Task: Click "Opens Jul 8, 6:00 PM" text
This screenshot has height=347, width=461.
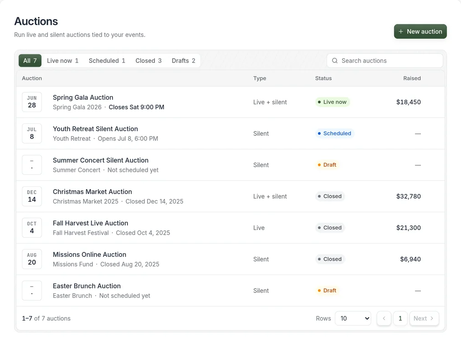Action: 128,139
